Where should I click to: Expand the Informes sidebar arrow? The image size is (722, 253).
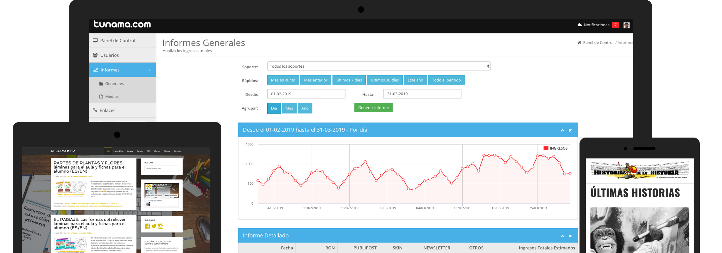click(149, 70)
